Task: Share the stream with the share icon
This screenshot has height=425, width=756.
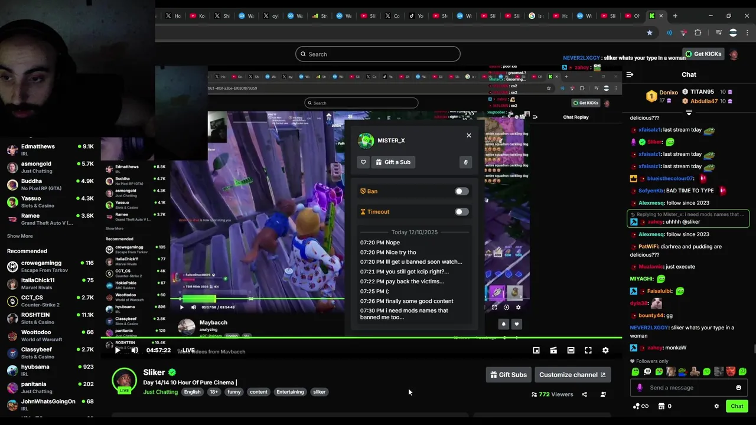Action: (x=584, y=394)
